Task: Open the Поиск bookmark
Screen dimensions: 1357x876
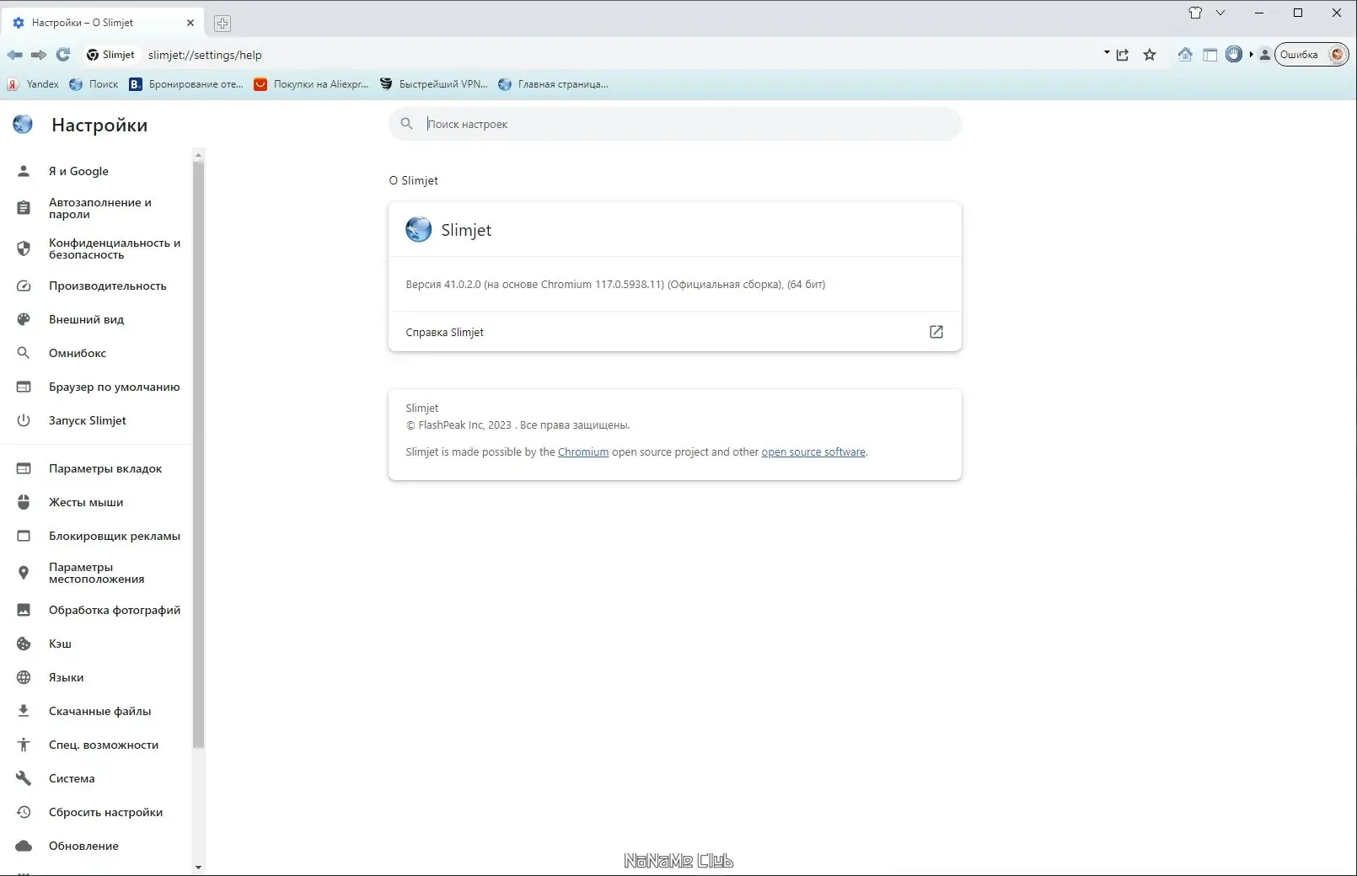Action: (94, 84)
